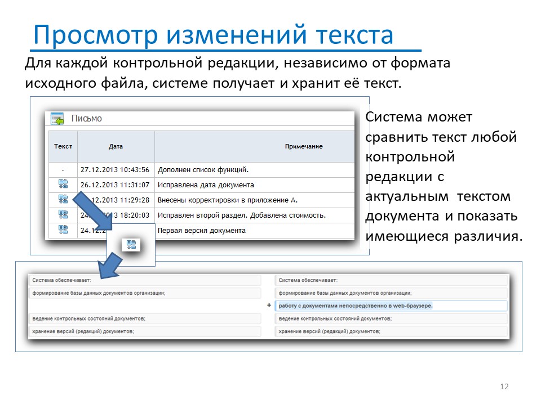Select date 26.12.2013 11:31:07

click(x=115, y=185)
